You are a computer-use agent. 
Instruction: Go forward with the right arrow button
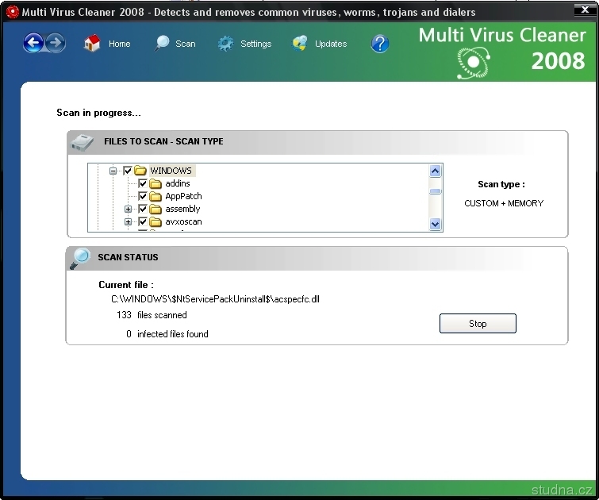(56, 43)
